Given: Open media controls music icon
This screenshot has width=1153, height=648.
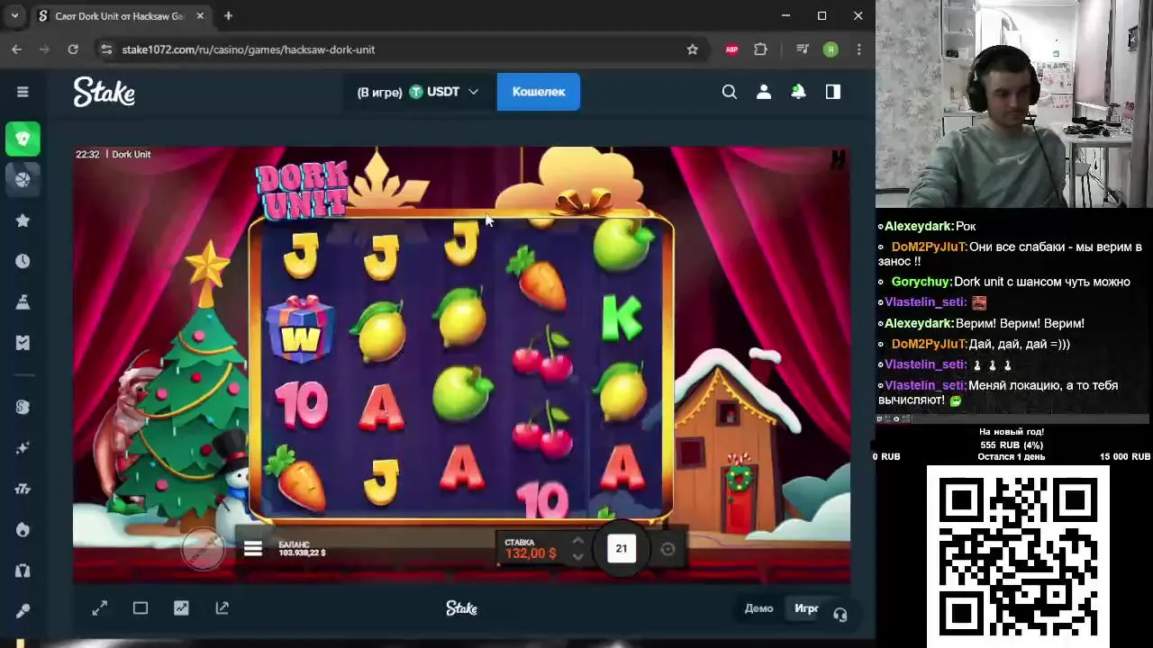Looking at the screenshot, I should click(802, 49).
